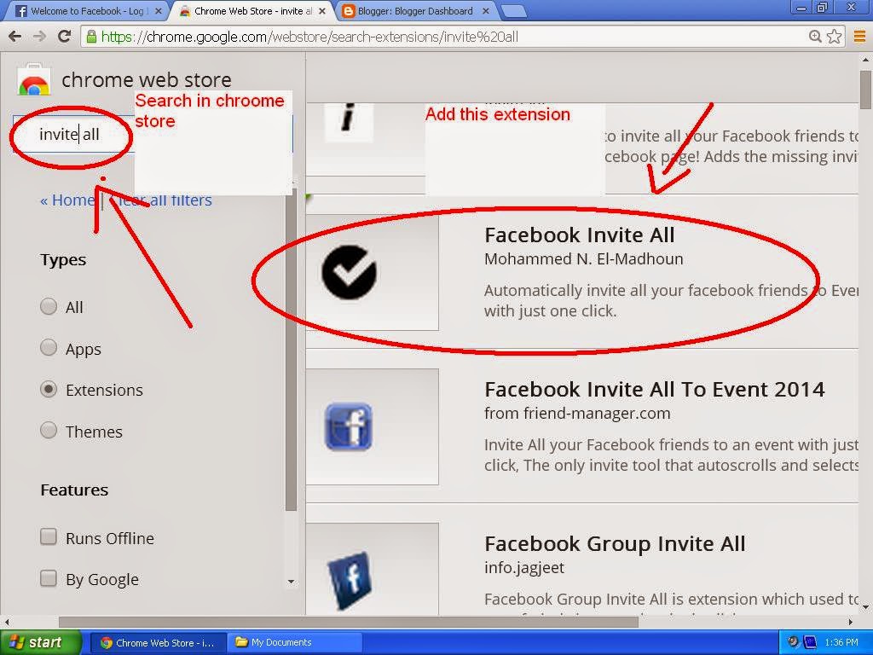Click the 'Features' heading text
873x655 pixels.
click(74, 490)
